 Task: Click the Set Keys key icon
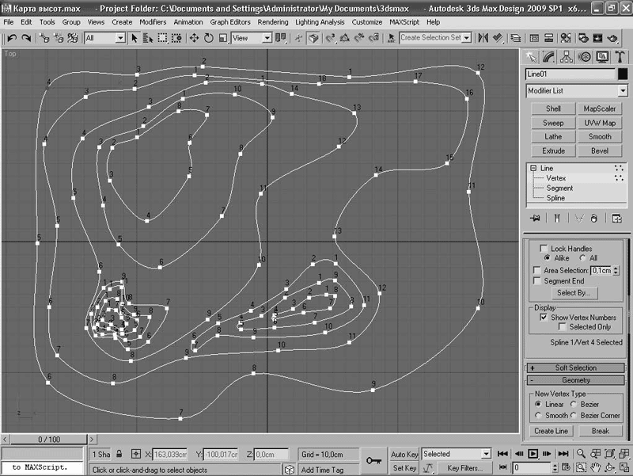373,461
